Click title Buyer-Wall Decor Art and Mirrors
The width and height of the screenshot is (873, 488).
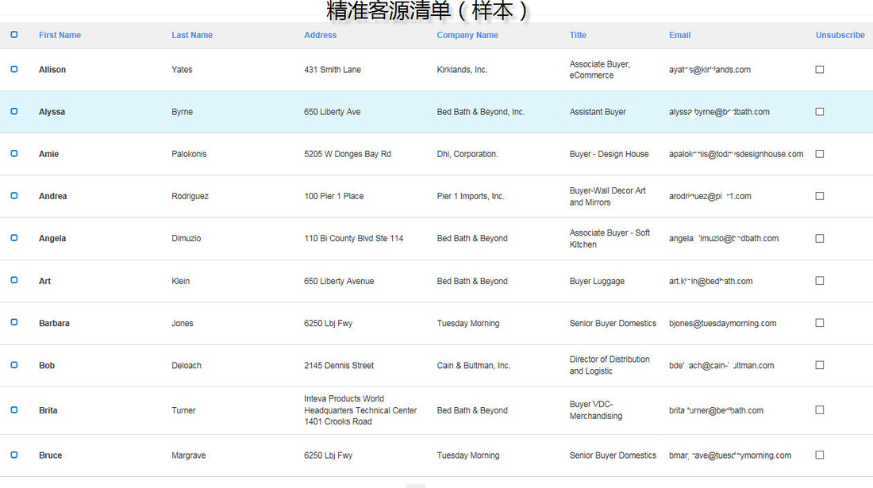click(607, 197)
